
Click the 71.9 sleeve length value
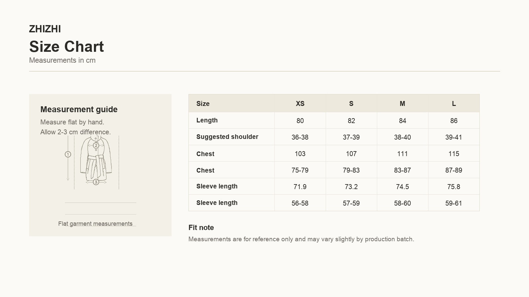pyautogui.click(x=300, y=186)
